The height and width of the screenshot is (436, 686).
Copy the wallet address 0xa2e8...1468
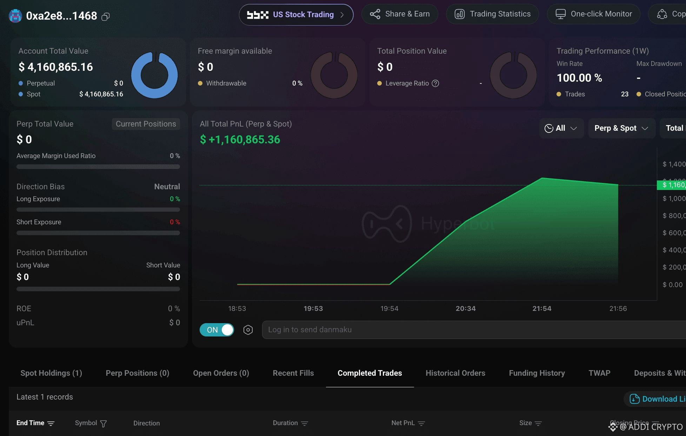click(x=105, y=16)
